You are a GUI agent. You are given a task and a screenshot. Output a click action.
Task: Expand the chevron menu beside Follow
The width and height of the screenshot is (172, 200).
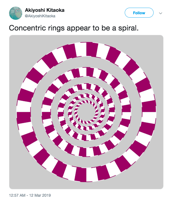[x=161, y=13]
